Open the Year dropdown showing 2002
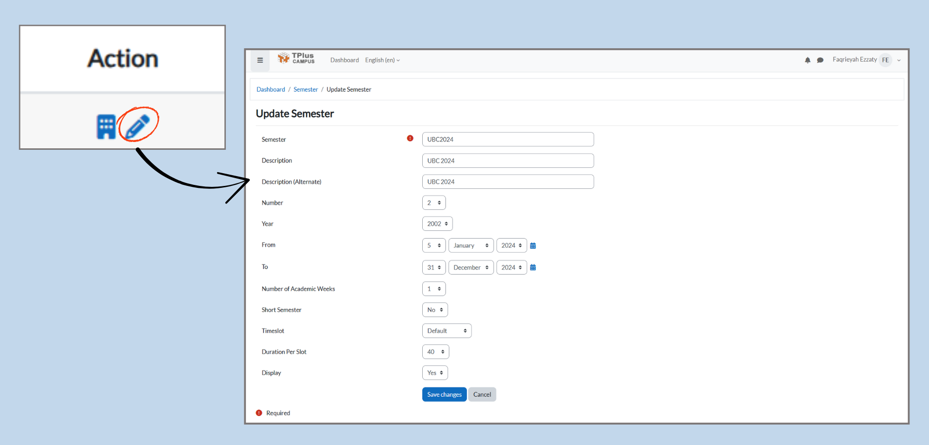Viewport: 929px width, 445px height. point(437,224)
